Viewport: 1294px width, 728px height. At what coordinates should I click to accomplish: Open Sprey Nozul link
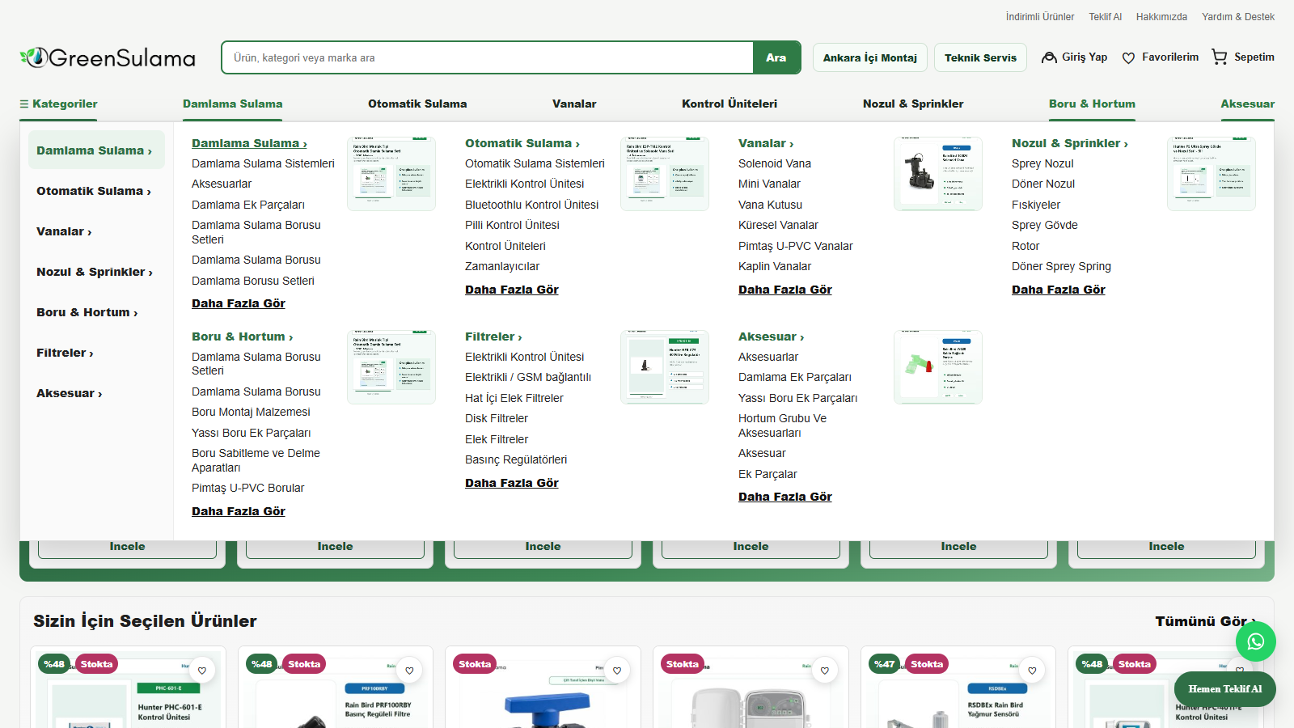(x=1042, y=163)
